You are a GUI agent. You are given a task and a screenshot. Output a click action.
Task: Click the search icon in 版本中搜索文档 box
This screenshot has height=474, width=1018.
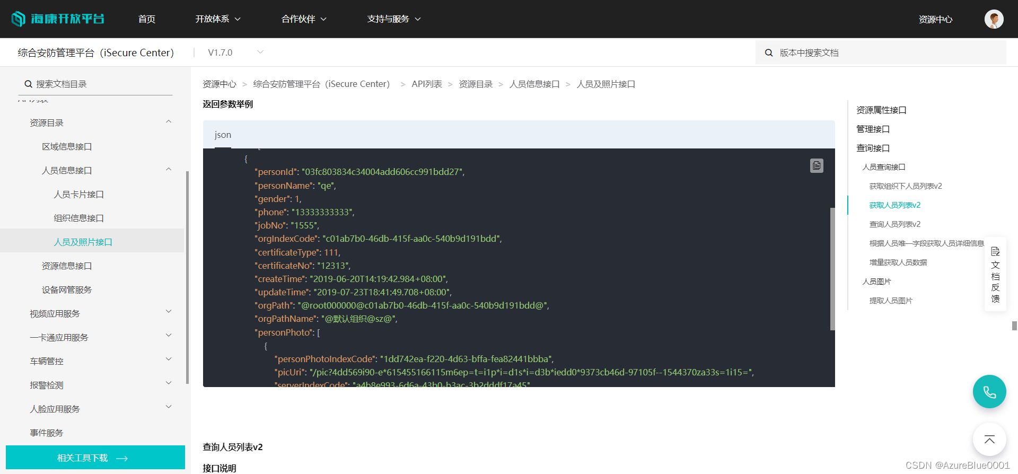(x=769, y=52)
